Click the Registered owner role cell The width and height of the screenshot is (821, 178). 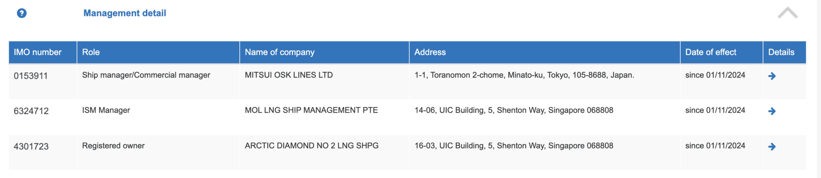point(113,146)
